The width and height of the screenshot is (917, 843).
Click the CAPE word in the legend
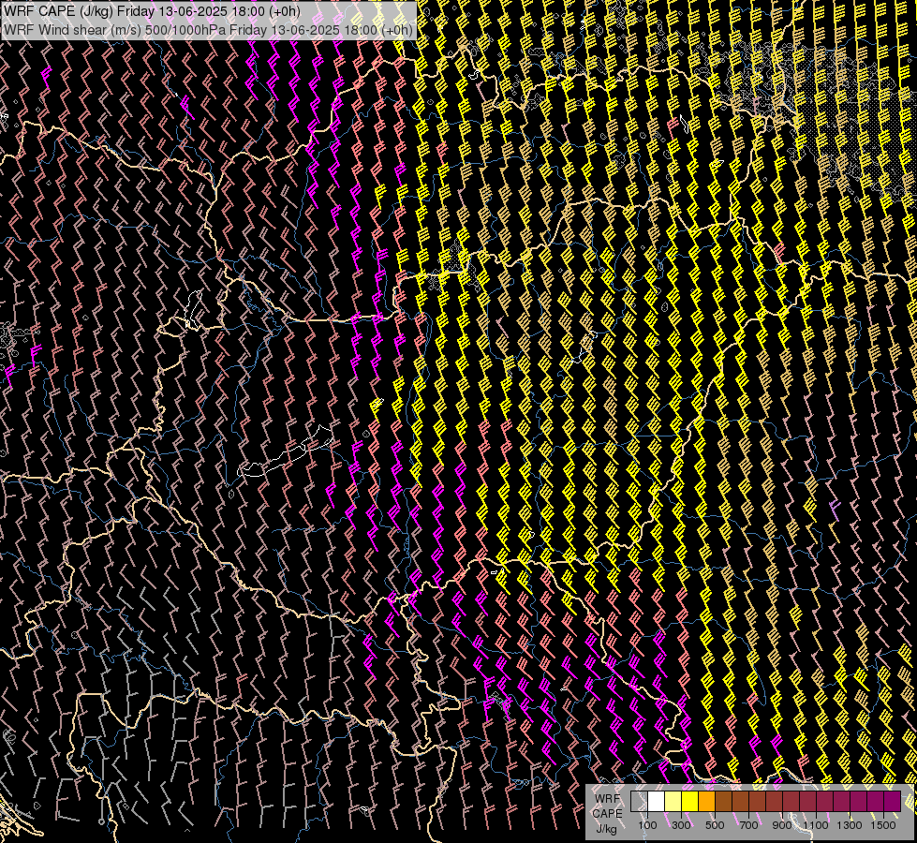[607, 814]
